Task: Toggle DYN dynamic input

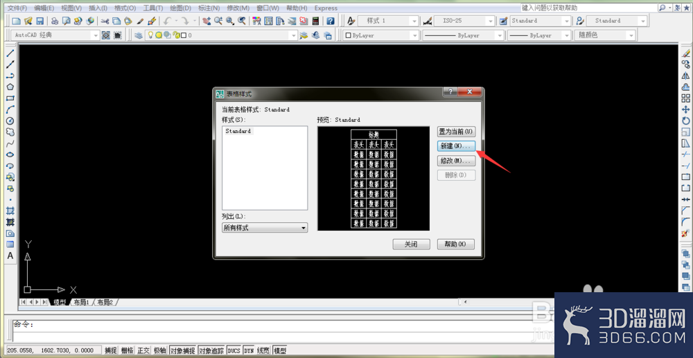Action: pyautogui.click(x=249, y=350)
